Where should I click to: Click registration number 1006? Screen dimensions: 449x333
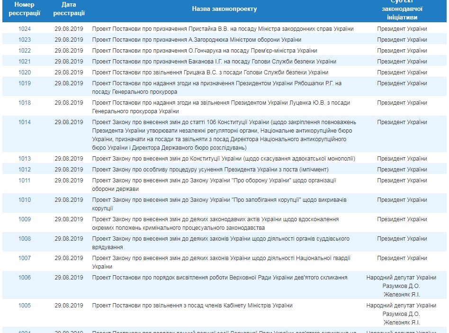[x=25, y=278]
